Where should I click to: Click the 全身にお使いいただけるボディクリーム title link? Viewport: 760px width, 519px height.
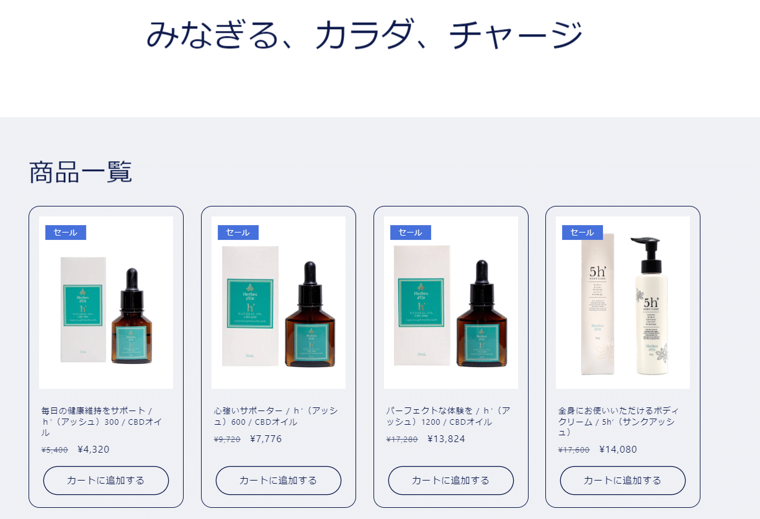click(x=619, y=422)
